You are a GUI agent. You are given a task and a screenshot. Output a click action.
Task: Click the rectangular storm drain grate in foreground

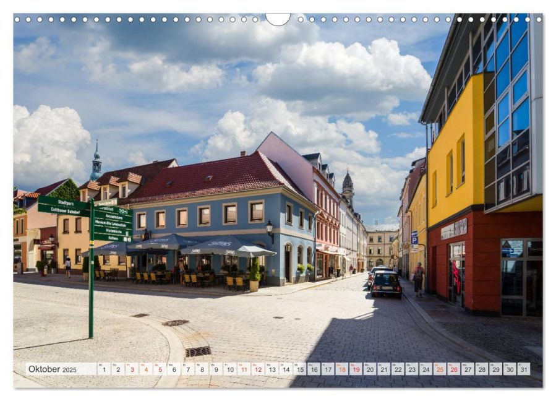point(198,351)
